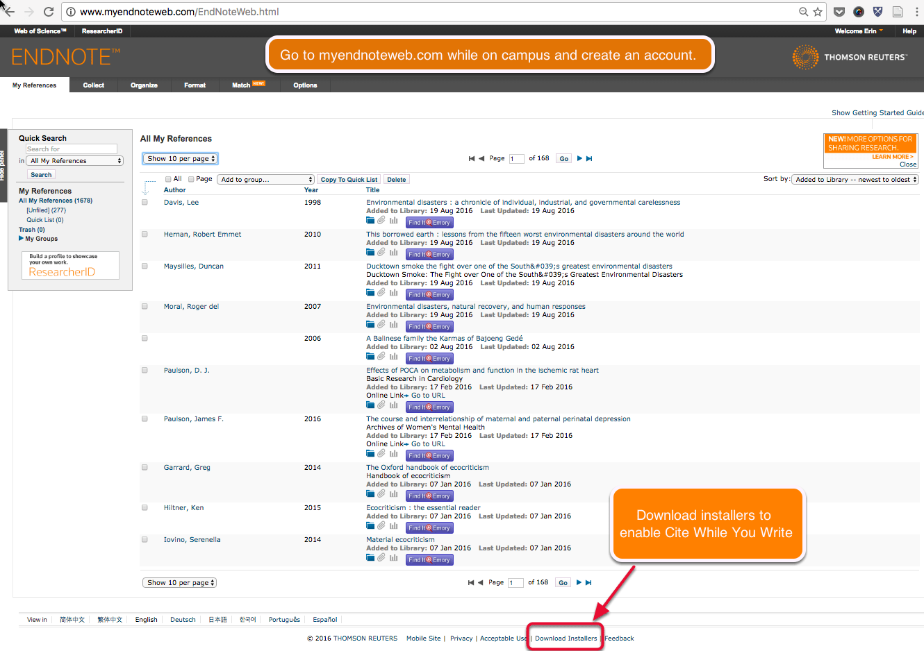
Task: Select the Moral, Roger del reference checkbox
Action: [x=145, y=307]
